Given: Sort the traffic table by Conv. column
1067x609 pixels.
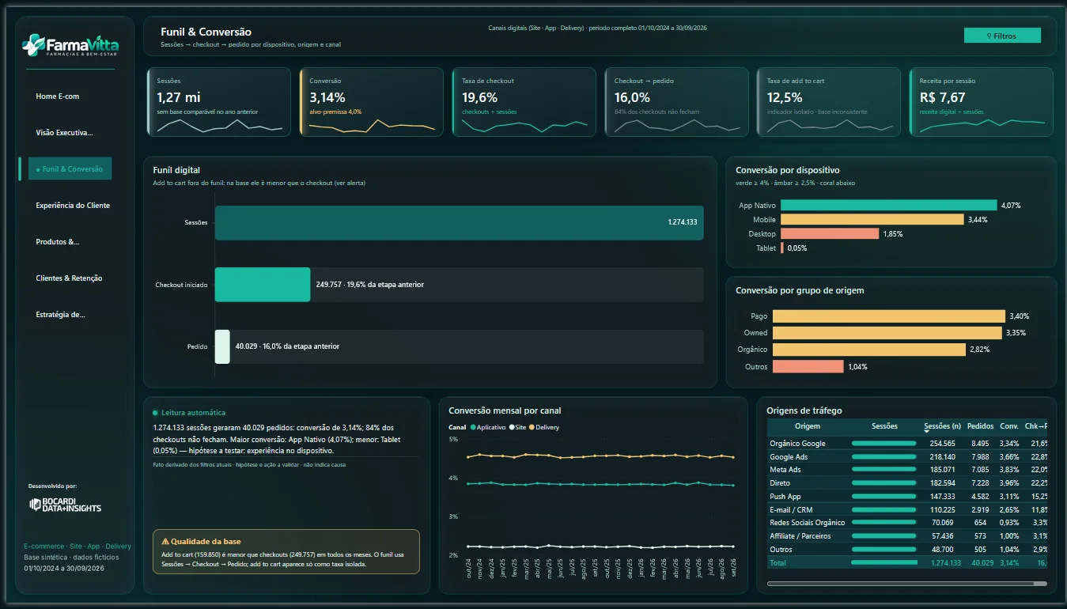Looking at the screenshot, I should pyautogui.click(x=1009, y=426).
